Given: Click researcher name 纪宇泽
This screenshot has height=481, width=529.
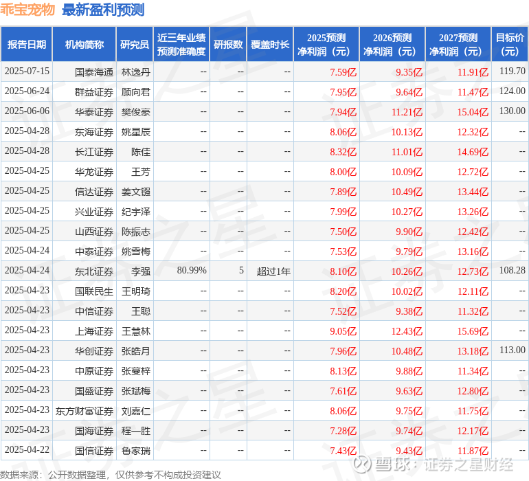Looking at the screenshot, I should coord(135,212).
